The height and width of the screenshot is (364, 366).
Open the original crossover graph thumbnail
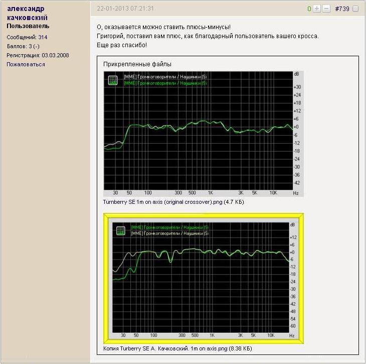[202, 134]
